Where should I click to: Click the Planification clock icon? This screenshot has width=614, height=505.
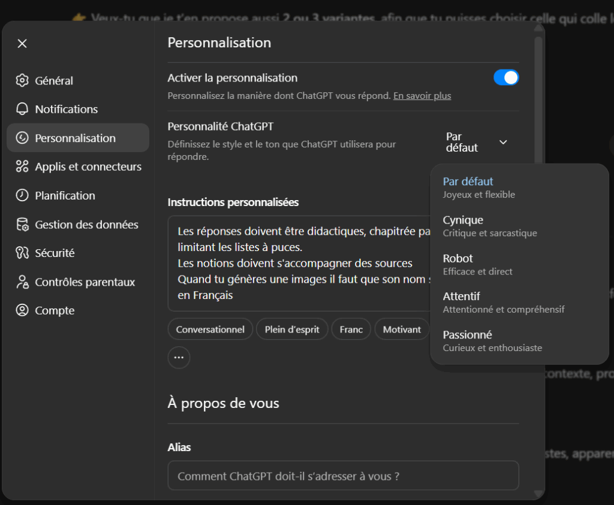tap(22, 195)
